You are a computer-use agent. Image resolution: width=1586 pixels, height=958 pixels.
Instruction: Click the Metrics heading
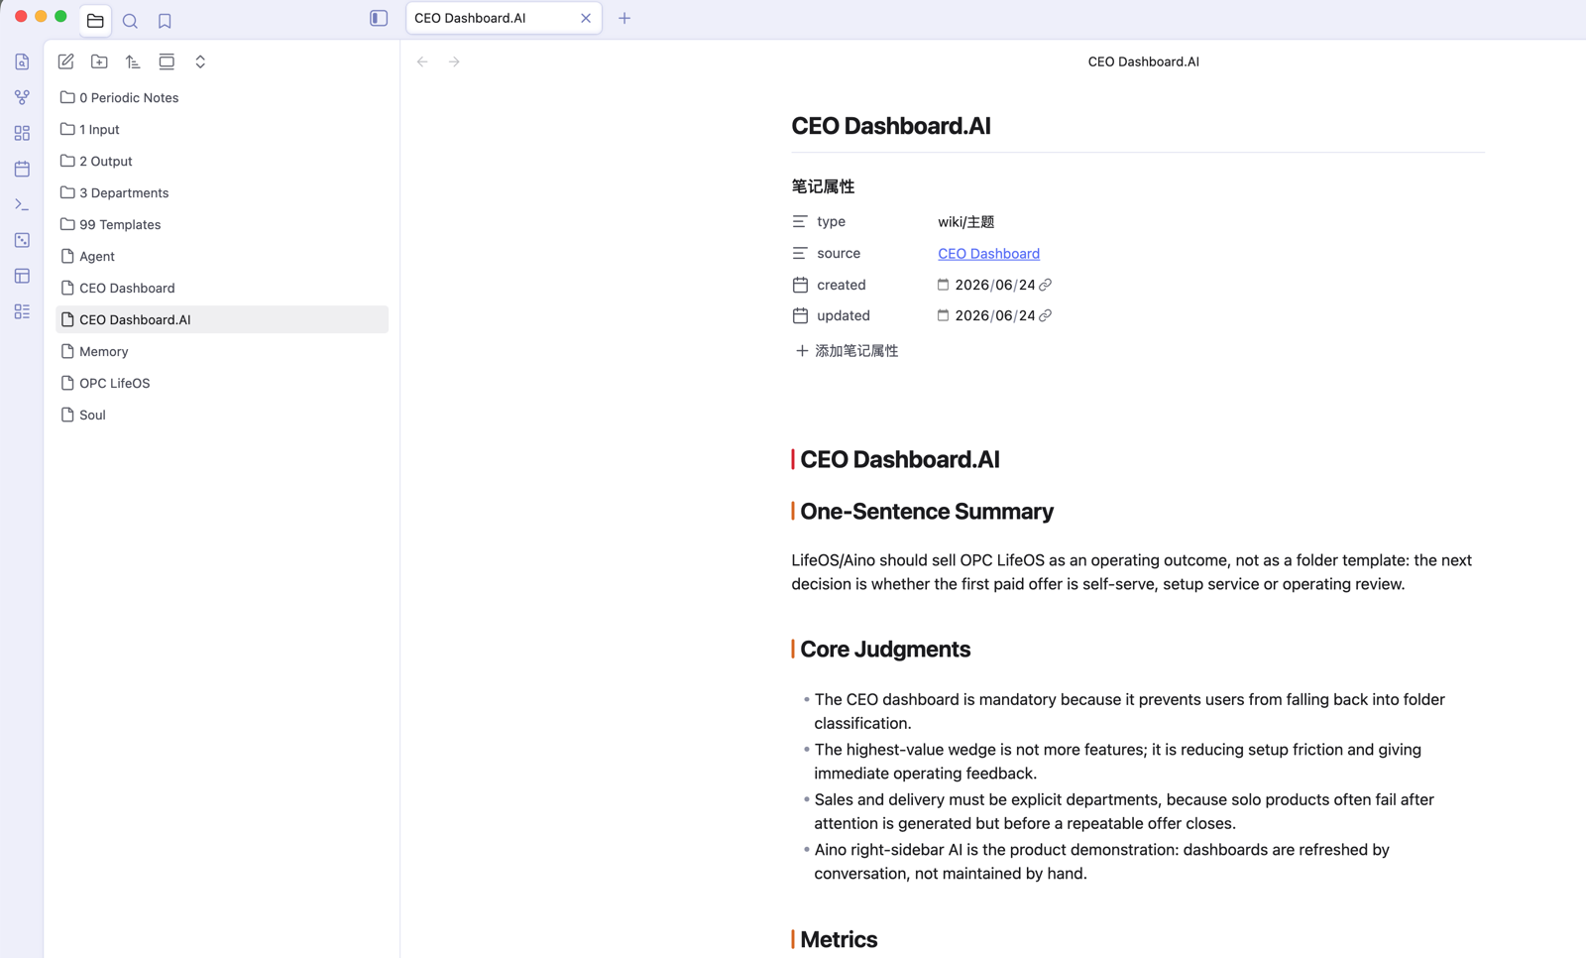[x=839, y=939]
